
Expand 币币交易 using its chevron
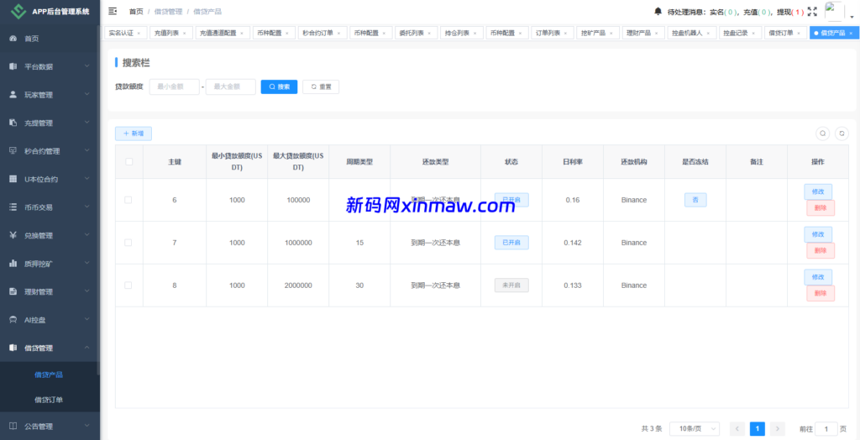click(87, 207)
